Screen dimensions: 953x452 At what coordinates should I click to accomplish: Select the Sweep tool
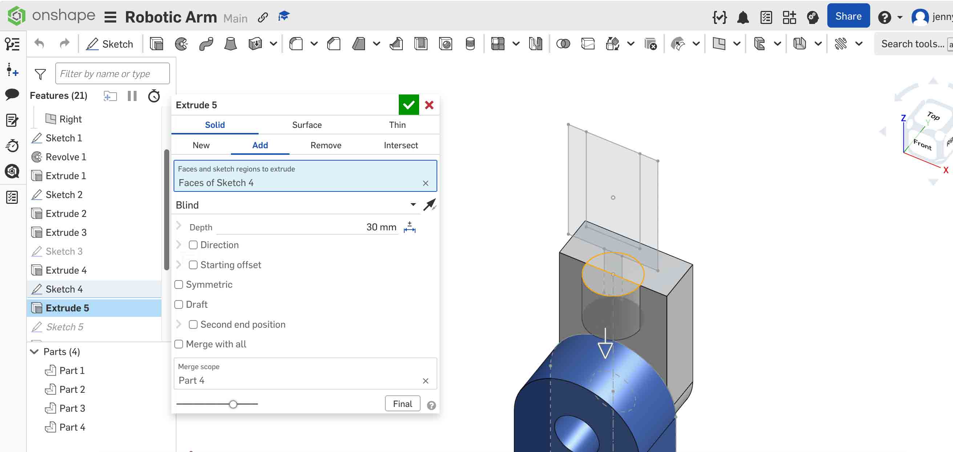click(206, 43)
